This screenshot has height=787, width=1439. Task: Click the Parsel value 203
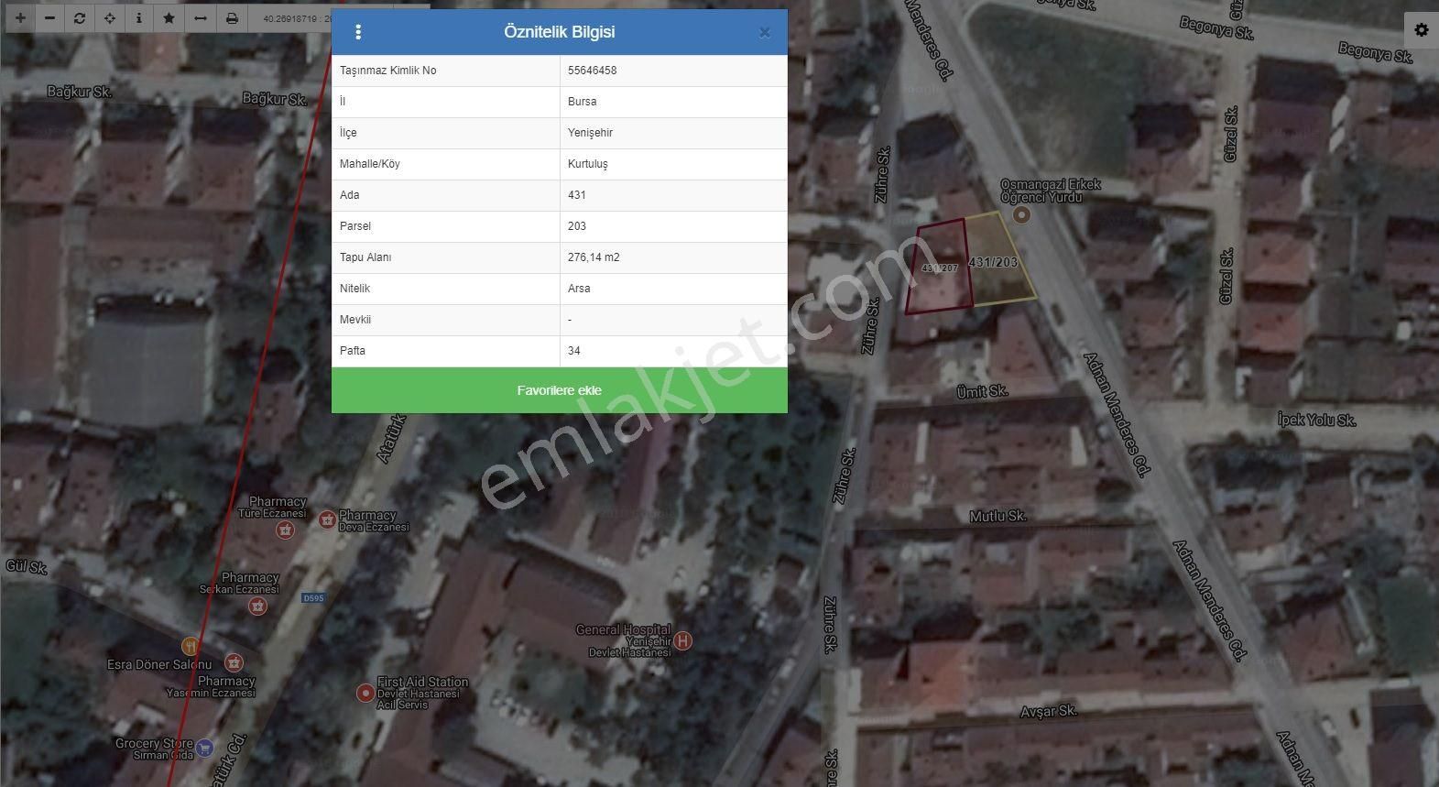[577, 226]
